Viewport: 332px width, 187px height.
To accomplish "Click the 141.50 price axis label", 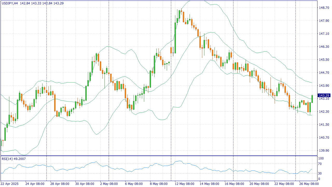I will [323, 125].
